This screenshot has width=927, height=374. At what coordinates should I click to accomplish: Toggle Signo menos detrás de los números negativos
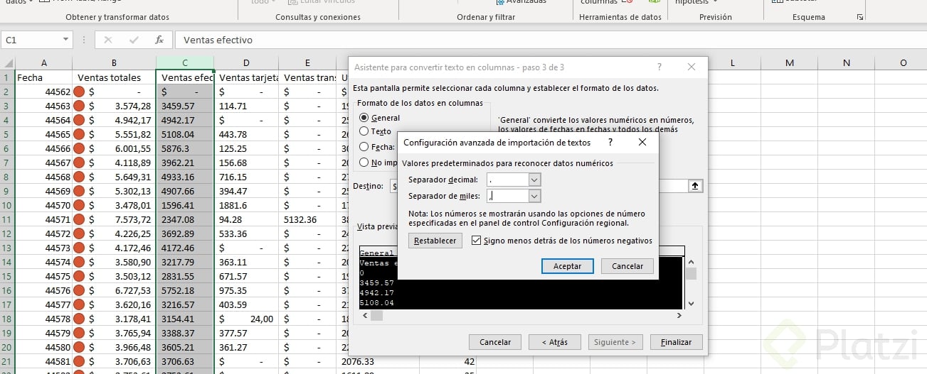(x=476, y=241)
